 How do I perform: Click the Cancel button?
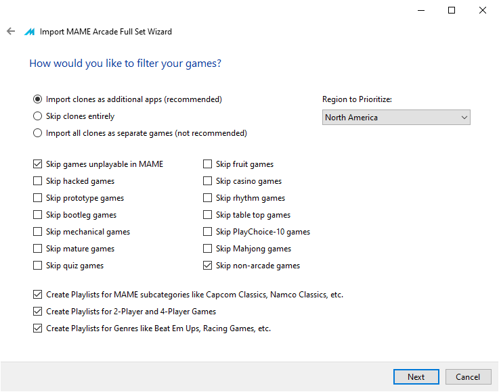468,376
